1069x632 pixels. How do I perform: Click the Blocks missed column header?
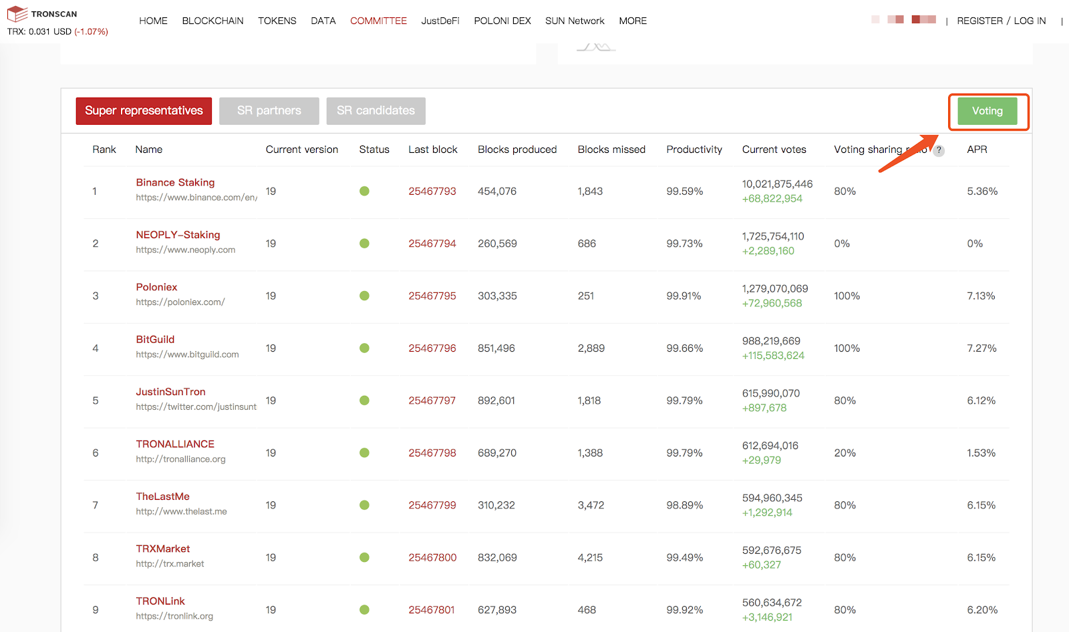[x=611, y=149]
